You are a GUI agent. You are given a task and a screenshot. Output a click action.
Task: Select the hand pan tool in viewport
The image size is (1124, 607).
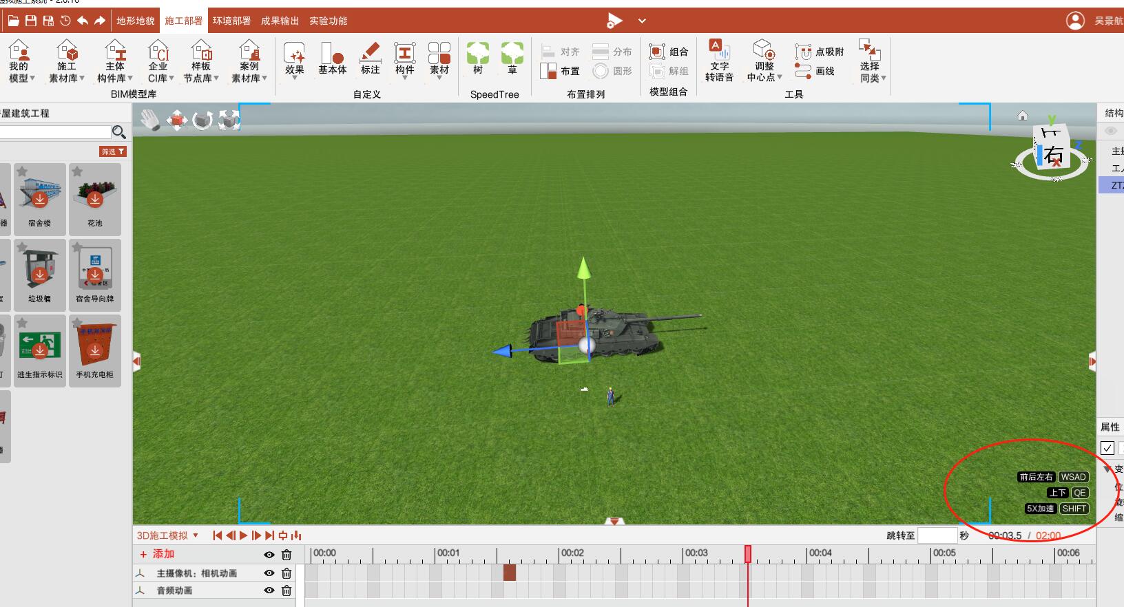click(x=150, y=120)
